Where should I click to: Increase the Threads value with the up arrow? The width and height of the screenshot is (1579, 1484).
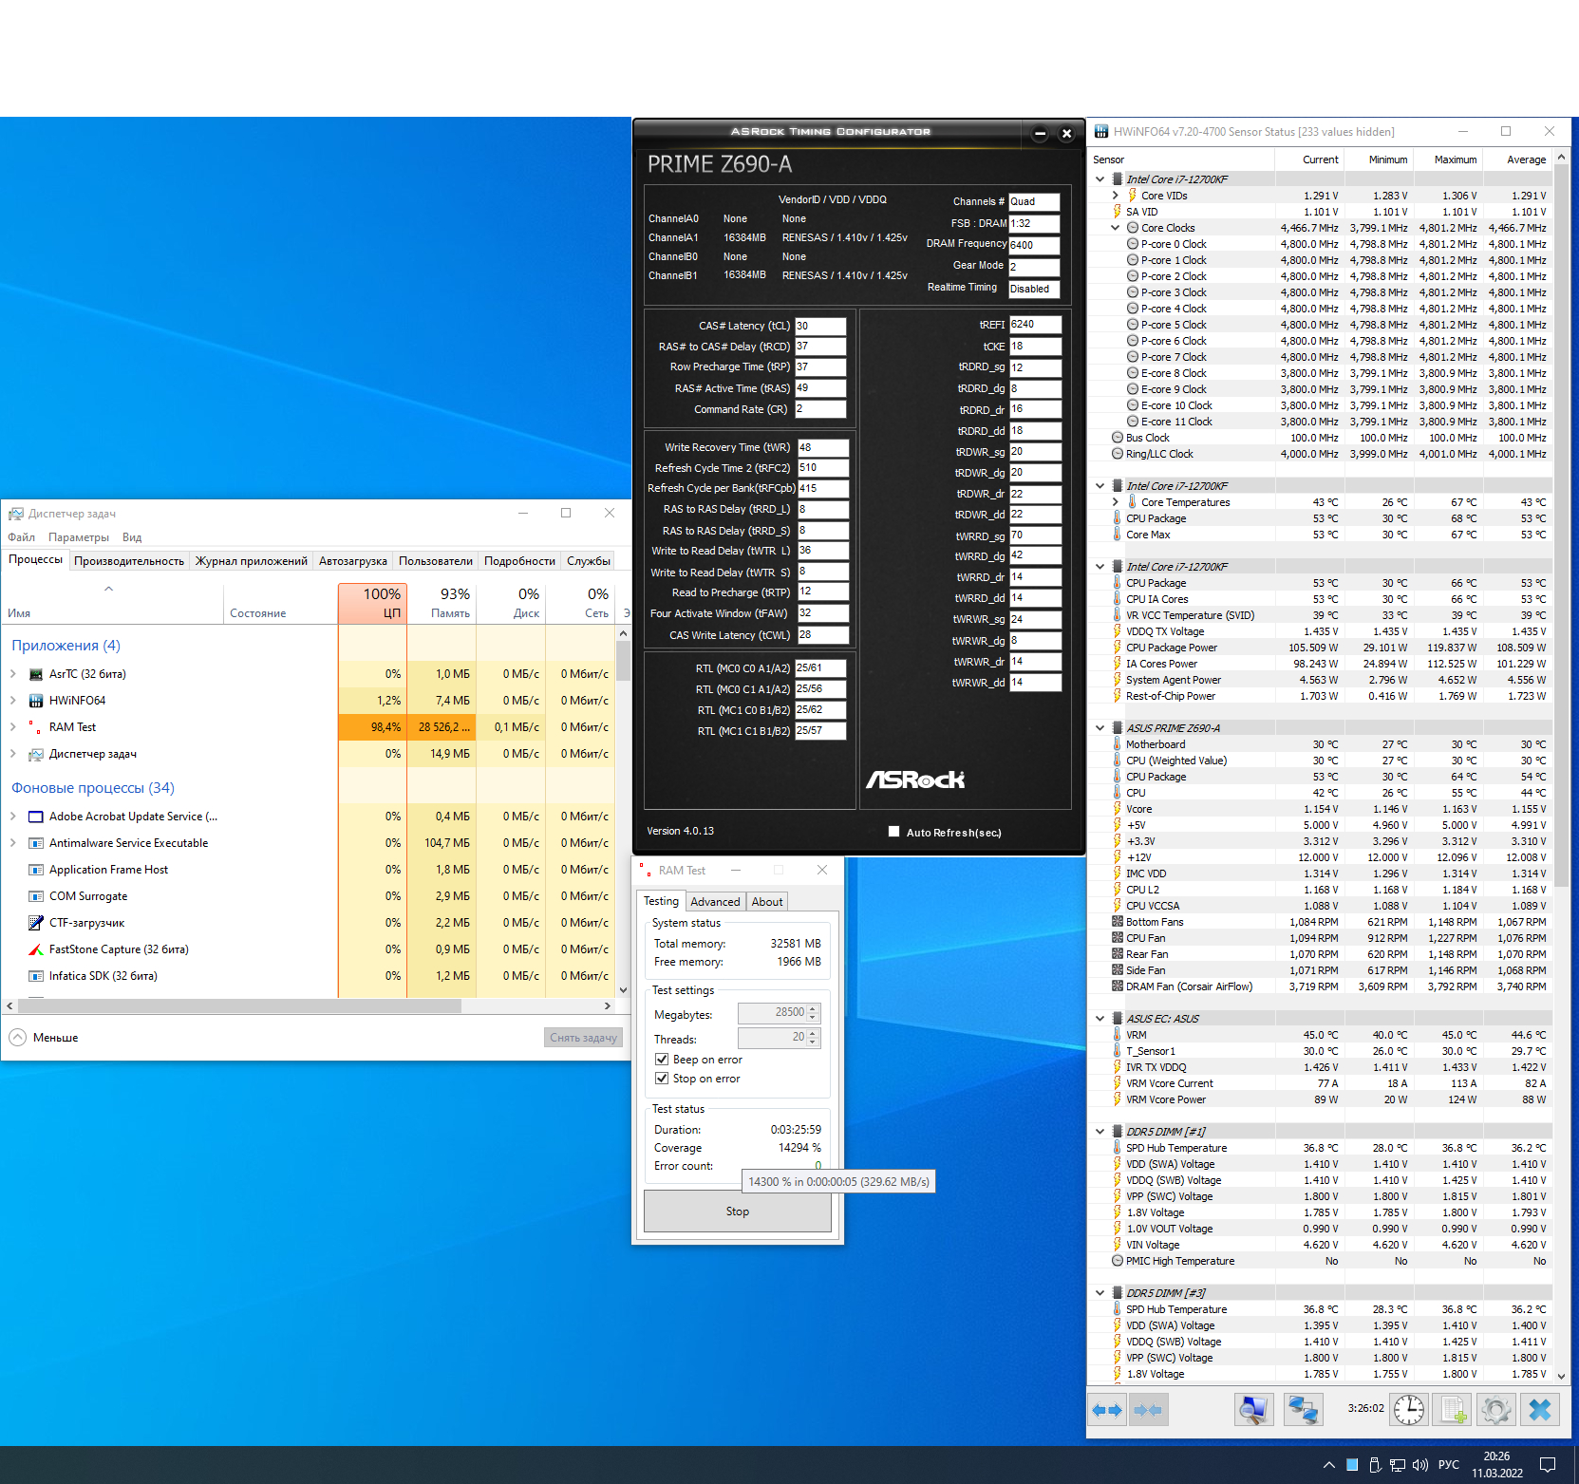coord(813,1034)
